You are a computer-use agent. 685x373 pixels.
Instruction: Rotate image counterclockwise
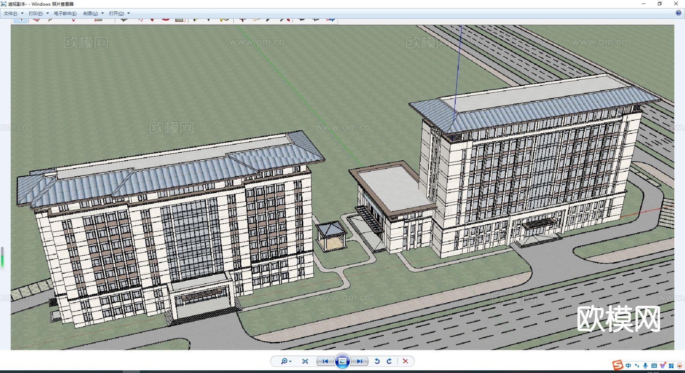click(x=377, y=361)
